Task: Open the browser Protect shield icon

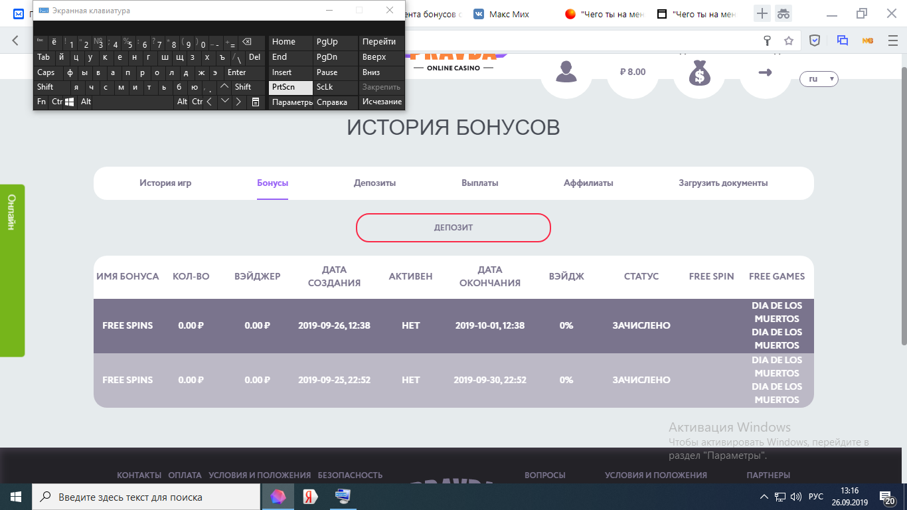Action: point(815,40)
